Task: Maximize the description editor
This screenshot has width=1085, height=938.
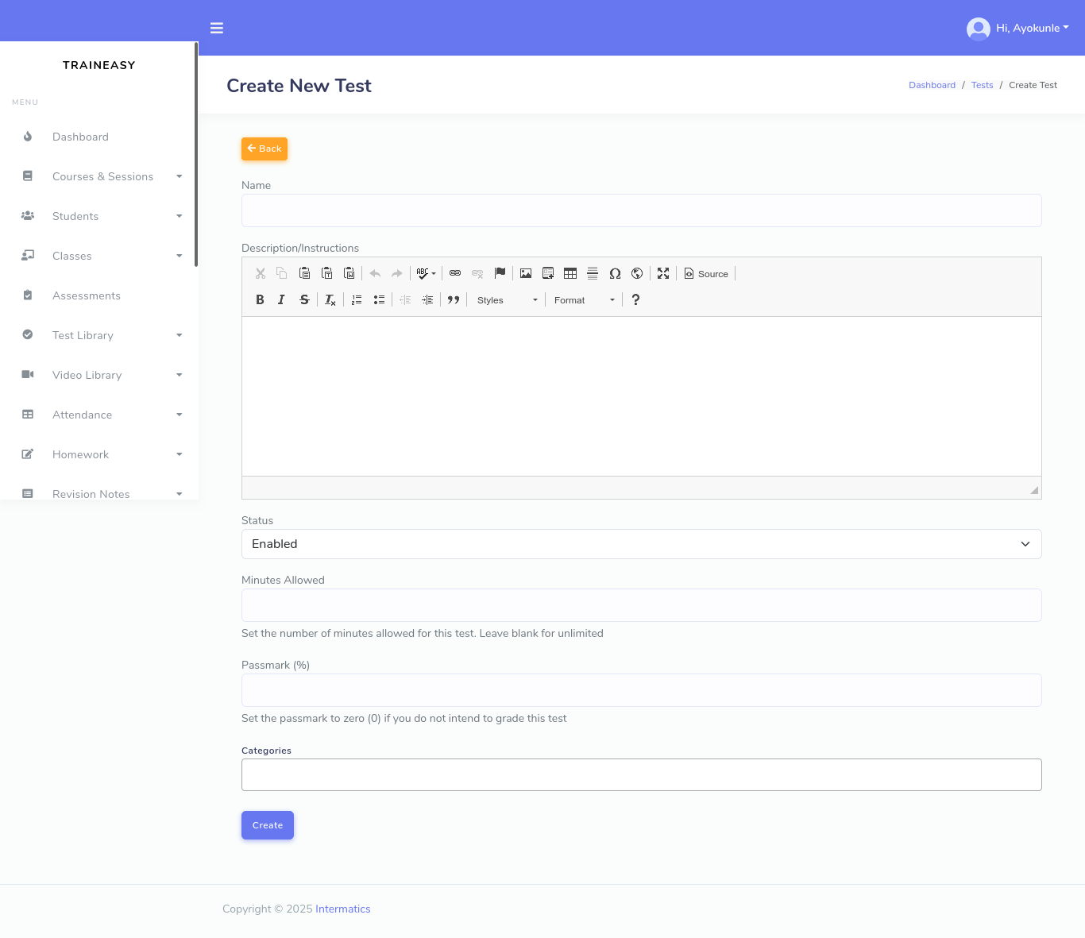Action: coord(663,274)
